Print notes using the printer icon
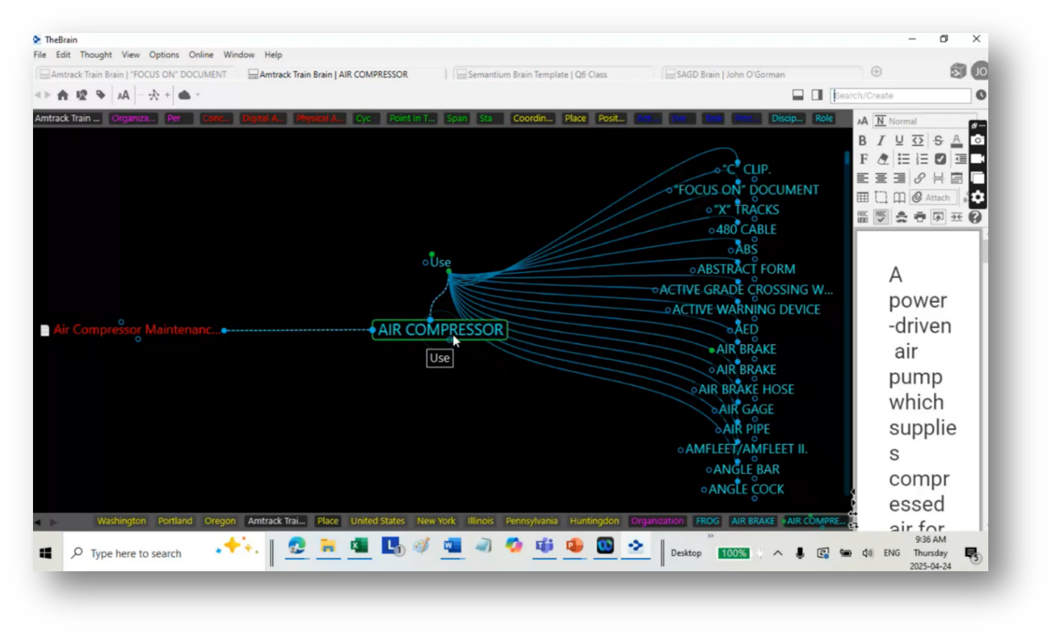1055x638 pixels. 919,217
